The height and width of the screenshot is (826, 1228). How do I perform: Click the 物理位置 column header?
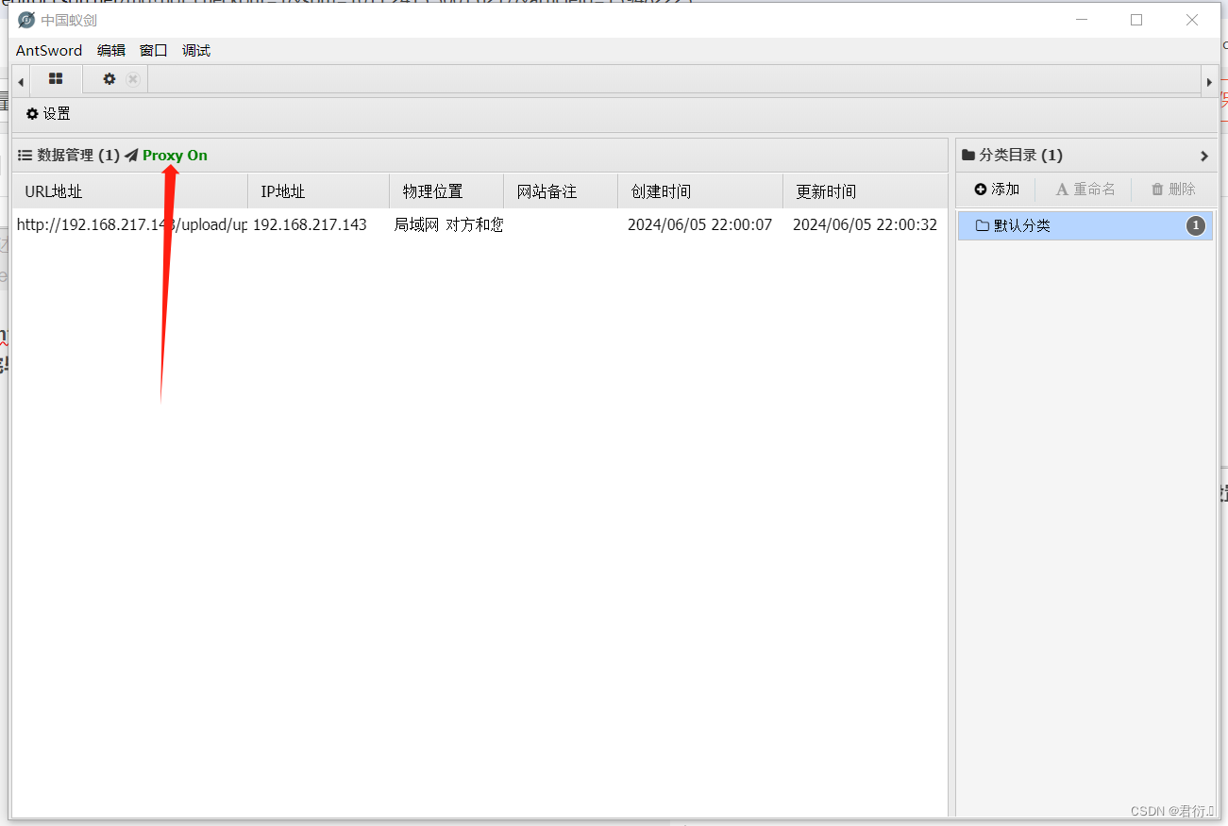446,191
